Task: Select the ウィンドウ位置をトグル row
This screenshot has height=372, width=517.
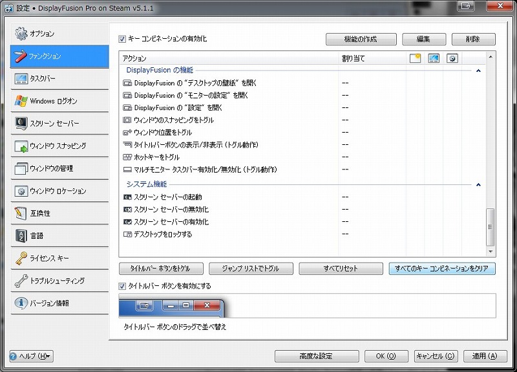Action: click(x=302, y=133)
